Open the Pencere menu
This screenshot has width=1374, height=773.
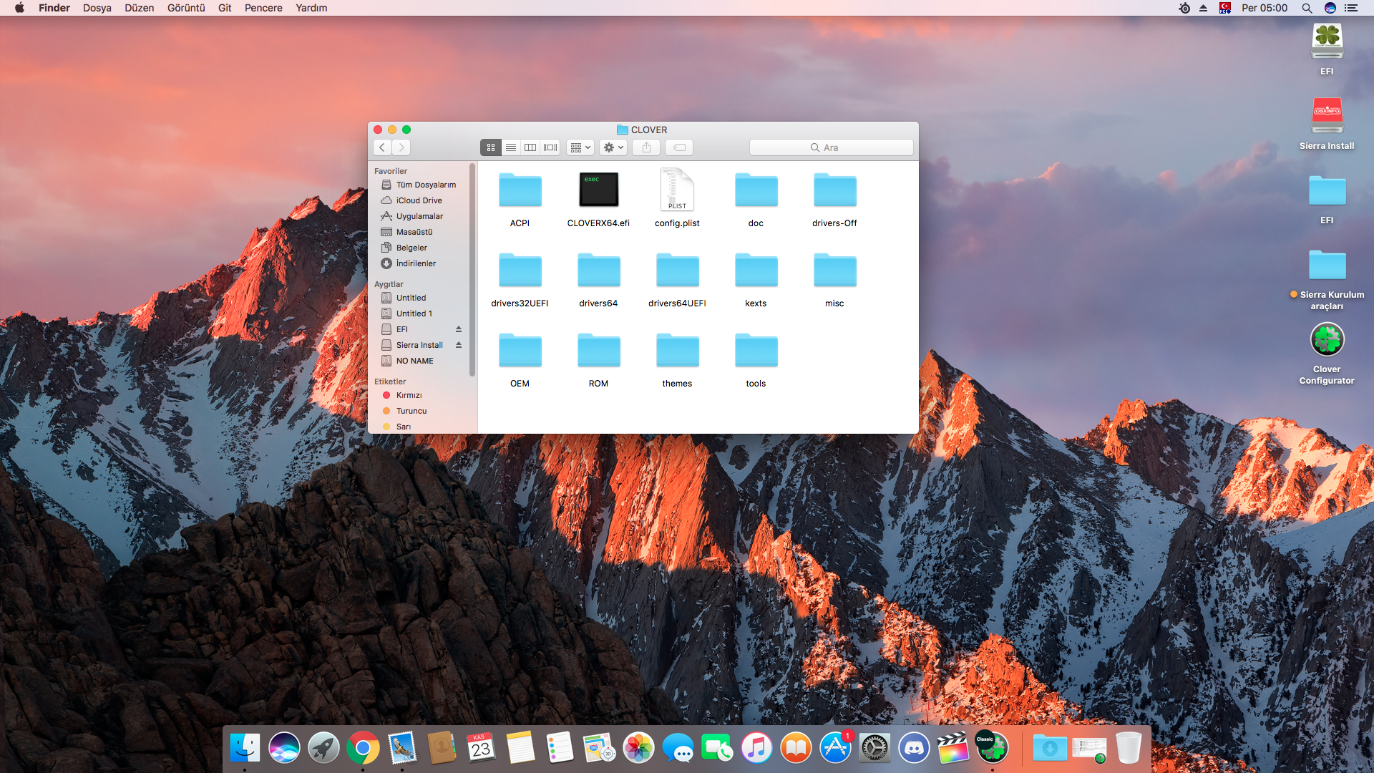(x=263, y=8)
